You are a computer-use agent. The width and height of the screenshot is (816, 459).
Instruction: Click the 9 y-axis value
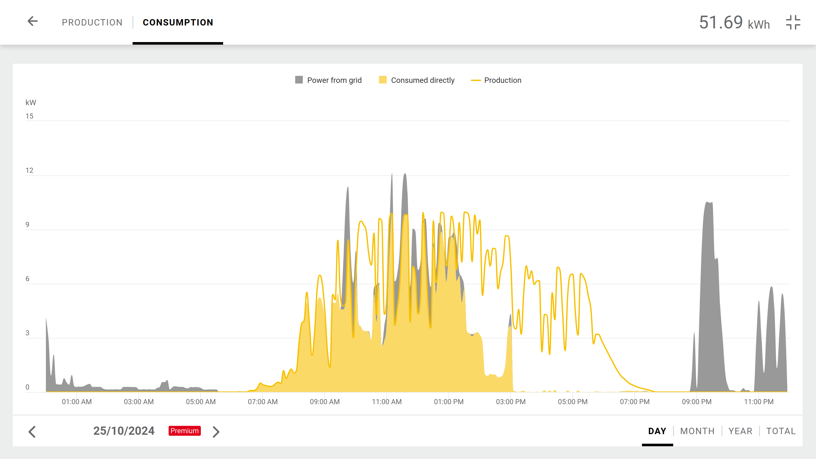(x=27, y=224)
